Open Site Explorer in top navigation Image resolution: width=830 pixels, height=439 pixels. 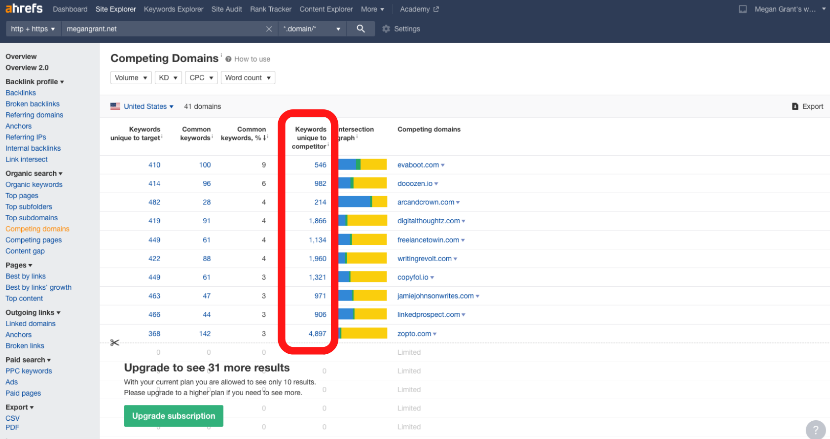pyautogui.click(x=116, y=9)
